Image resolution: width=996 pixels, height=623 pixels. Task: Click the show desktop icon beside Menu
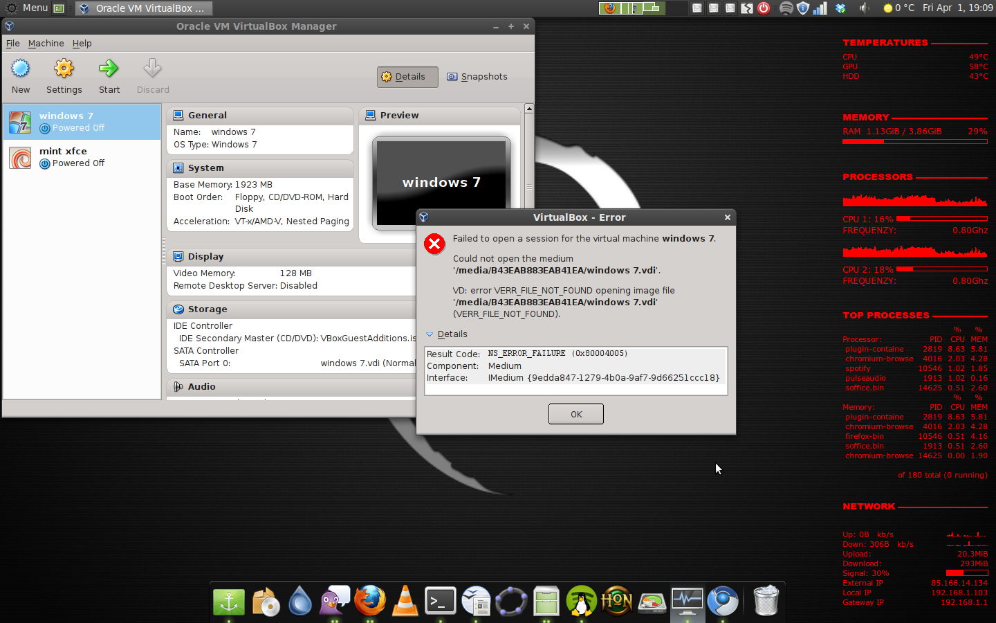pos(59,8)
